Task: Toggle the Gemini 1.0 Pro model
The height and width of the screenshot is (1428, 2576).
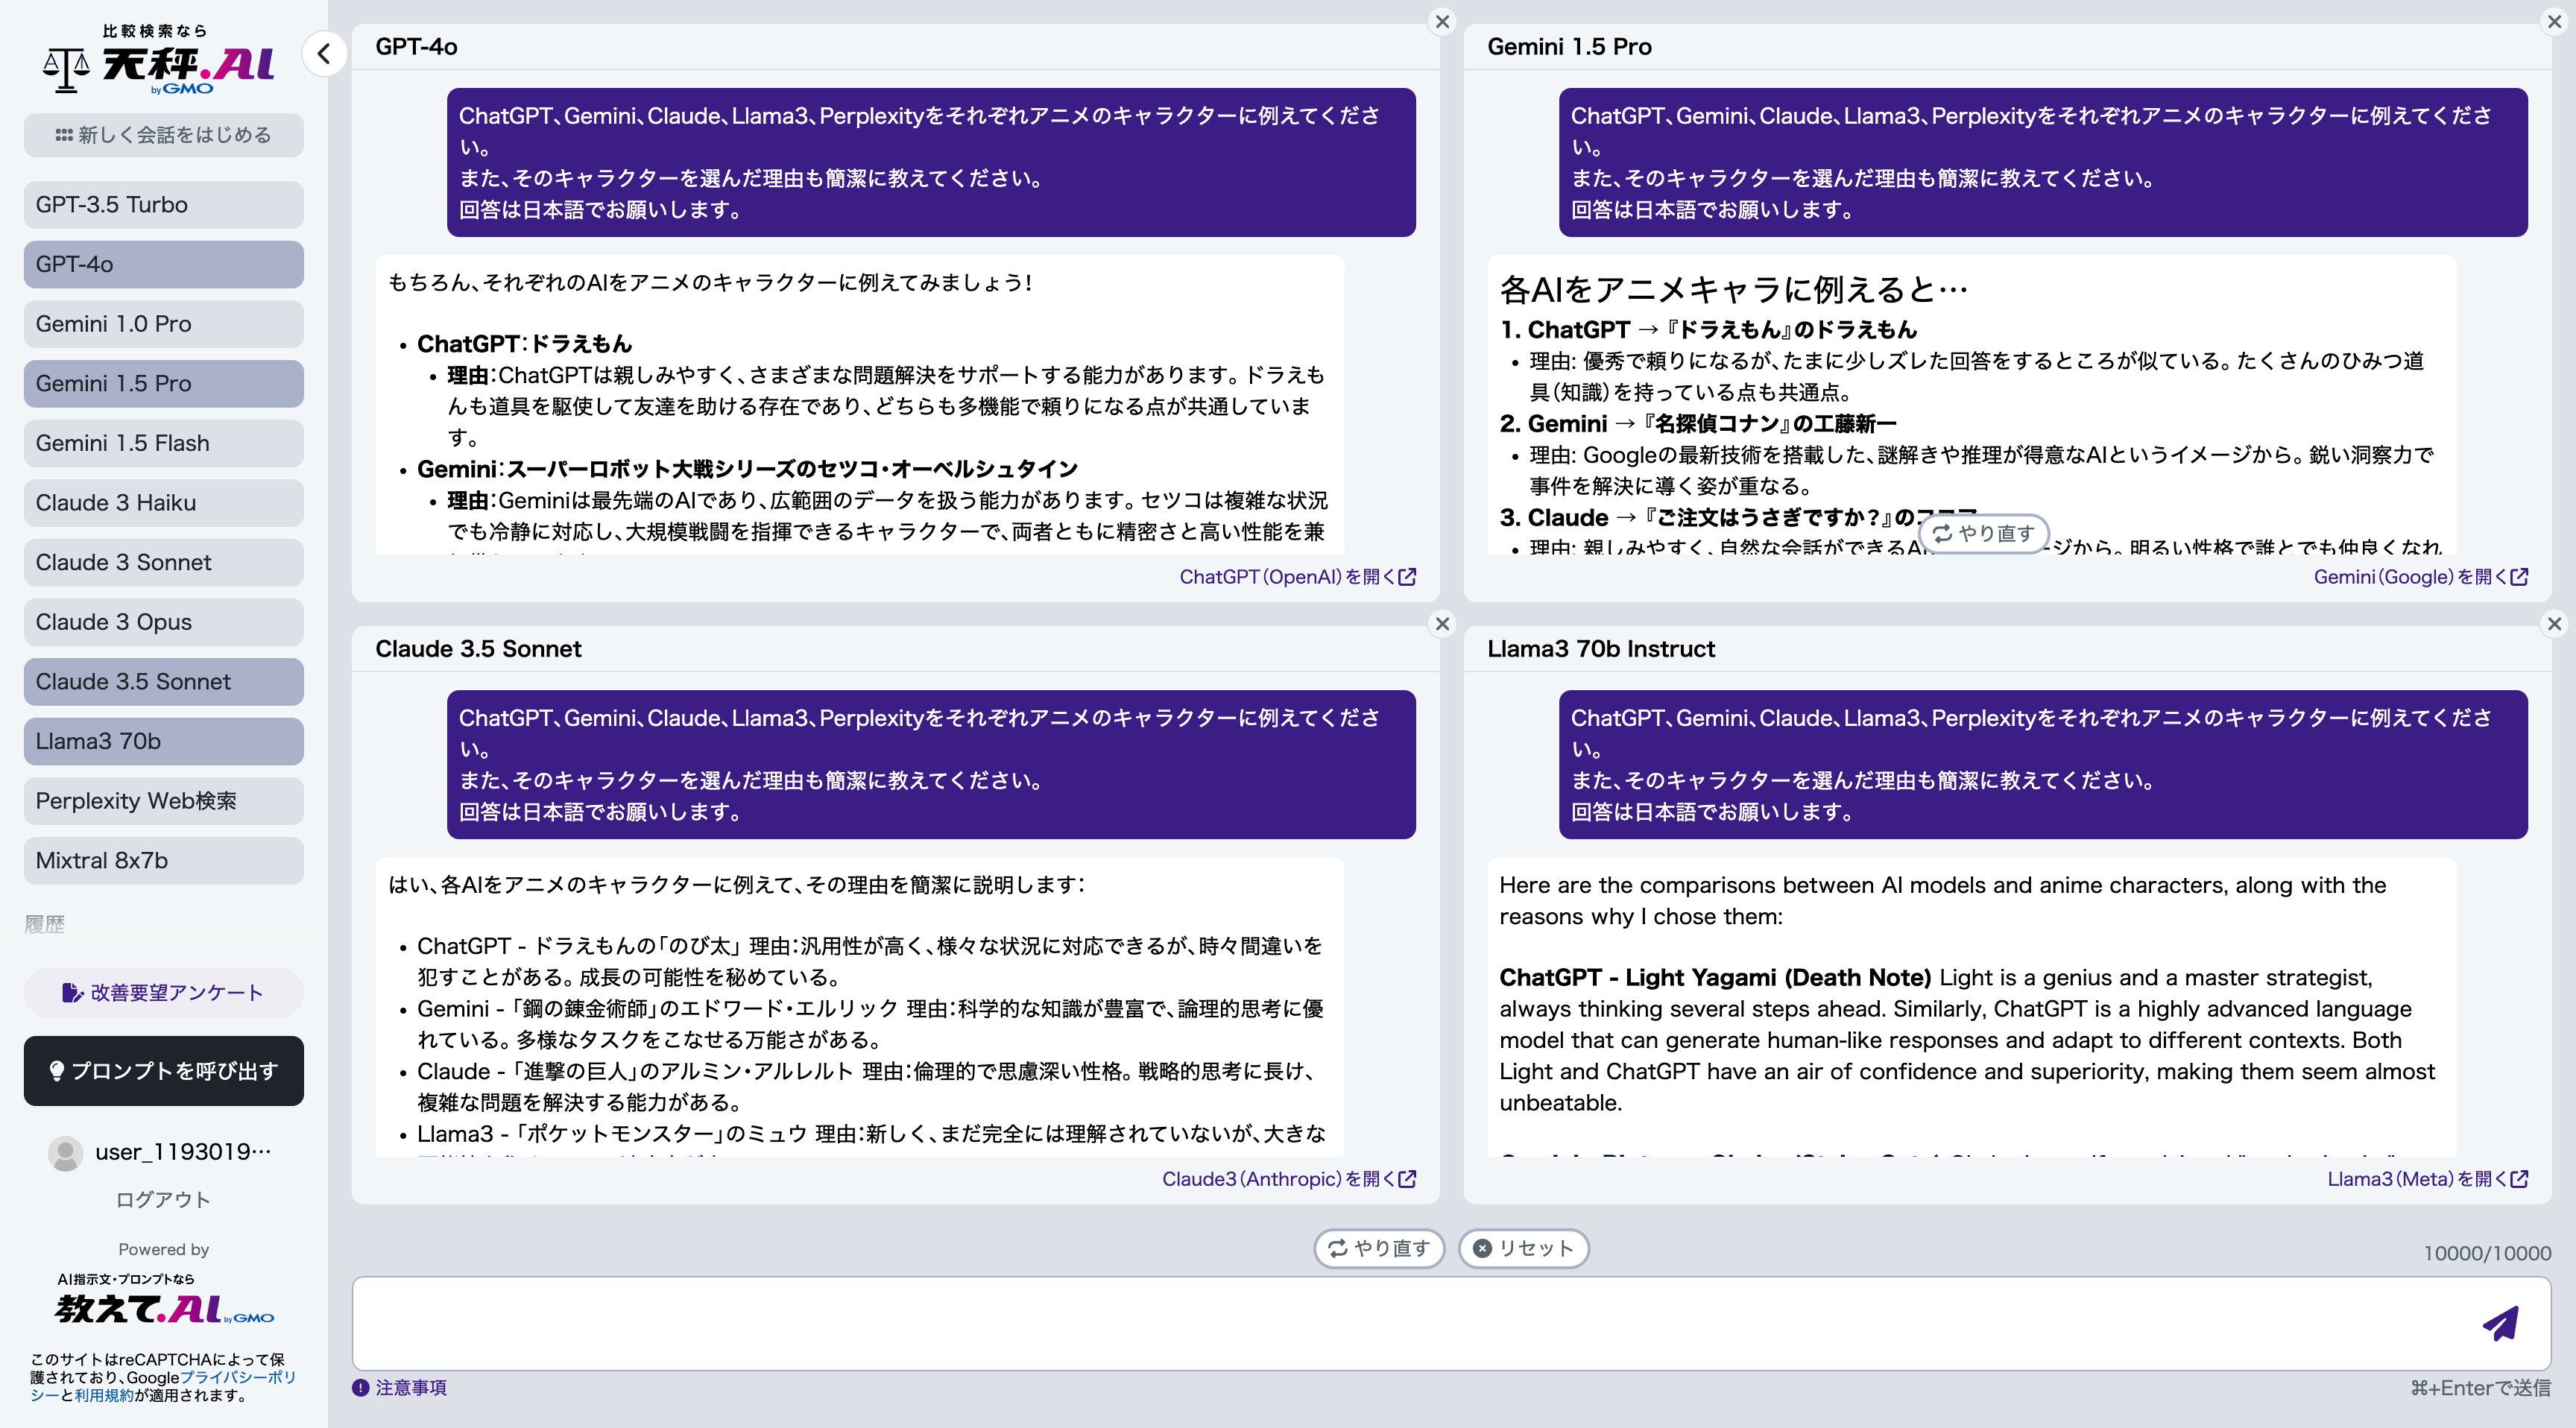Action: (164, 324)
